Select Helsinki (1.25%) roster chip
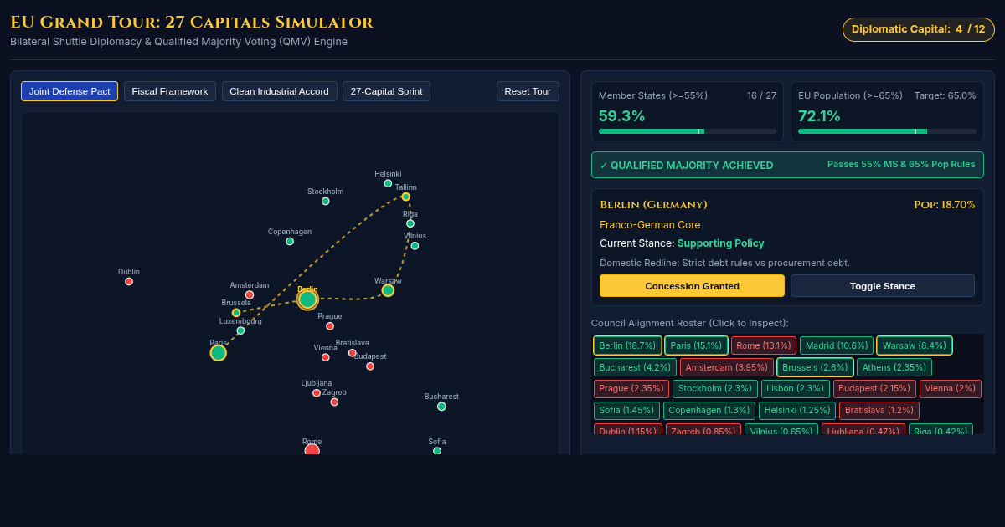 (797, 411)
